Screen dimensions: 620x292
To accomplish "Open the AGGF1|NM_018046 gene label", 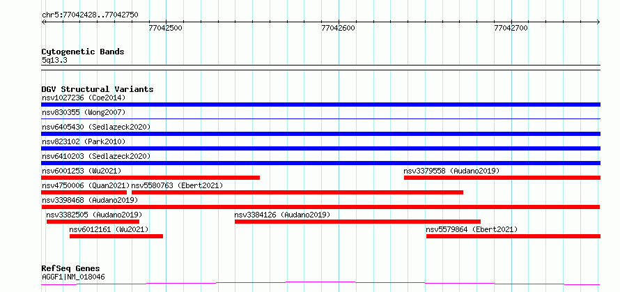I will [73, 277].
